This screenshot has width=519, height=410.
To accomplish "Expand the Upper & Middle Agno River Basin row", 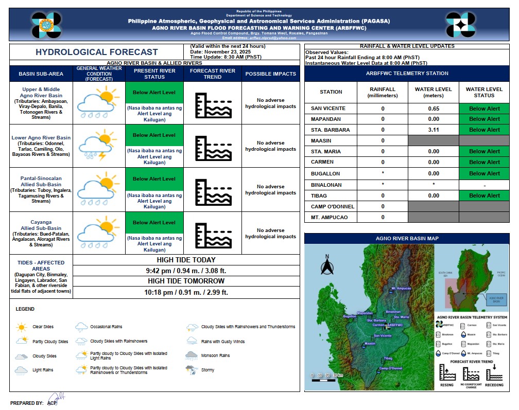I will click(40, 103).
